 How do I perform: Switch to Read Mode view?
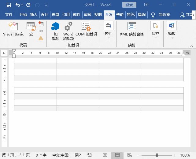[105, 155]
